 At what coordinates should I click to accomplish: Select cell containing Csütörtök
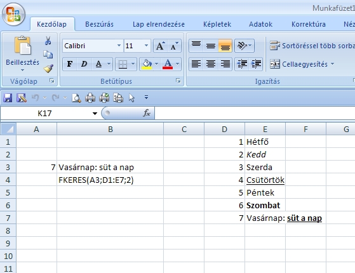[265, 180]
